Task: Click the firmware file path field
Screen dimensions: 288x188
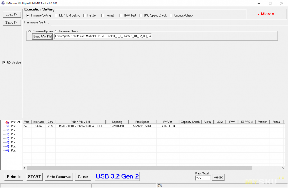Action: [x=103, y=36]
